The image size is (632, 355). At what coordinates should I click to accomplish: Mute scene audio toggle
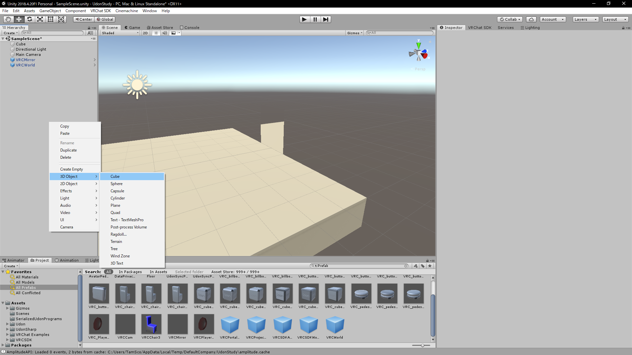click(x=165, y=33)
